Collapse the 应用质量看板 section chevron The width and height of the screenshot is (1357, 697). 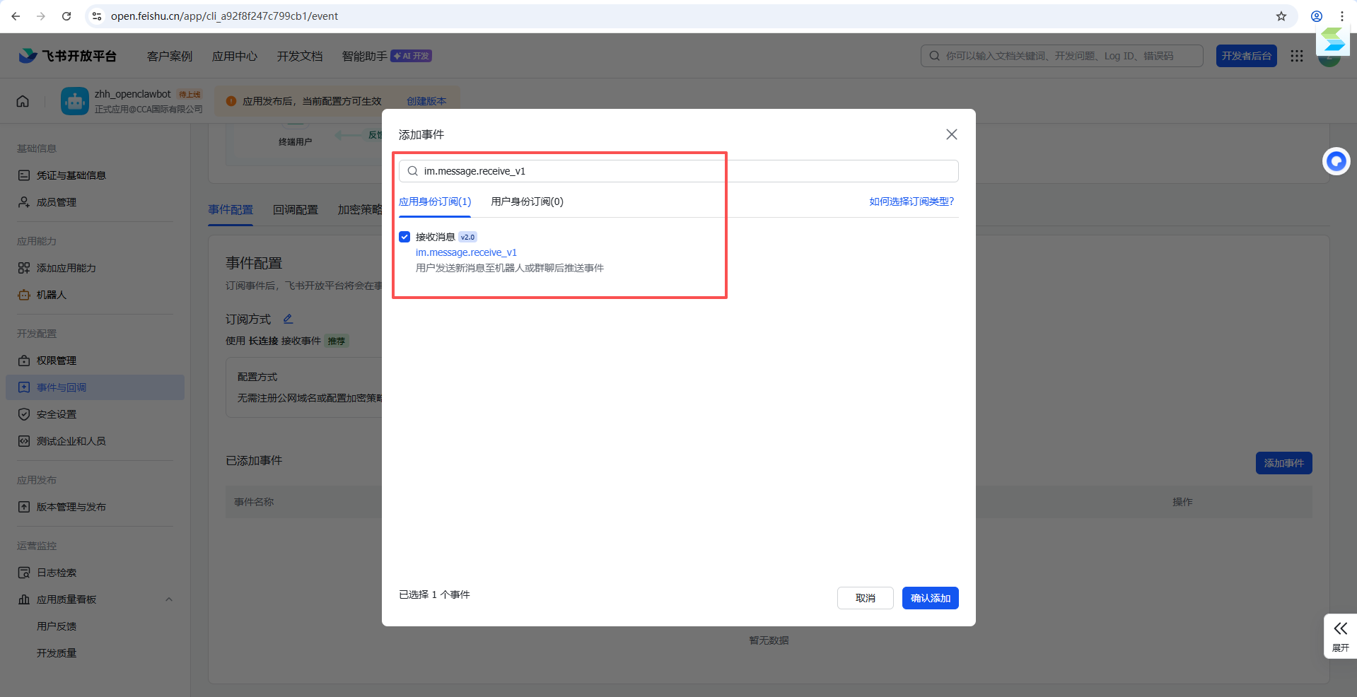(169, 599)
